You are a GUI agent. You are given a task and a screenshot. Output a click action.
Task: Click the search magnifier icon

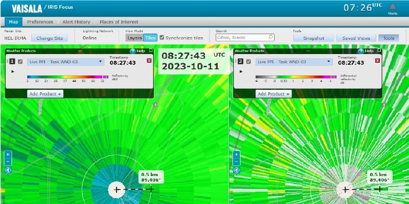coord(270,37)
